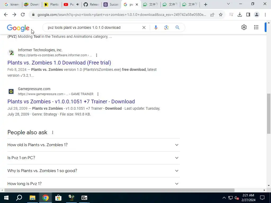Clear the Google search box
271x203 pixels.
[144, 27]
